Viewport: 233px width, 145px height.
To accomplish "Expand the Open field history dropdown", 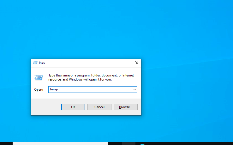I will click(x=135, y=90).
